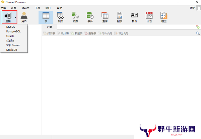201x139 pixels.
Task: Open the File (文件) menu
Action: (x=3, y=8)
